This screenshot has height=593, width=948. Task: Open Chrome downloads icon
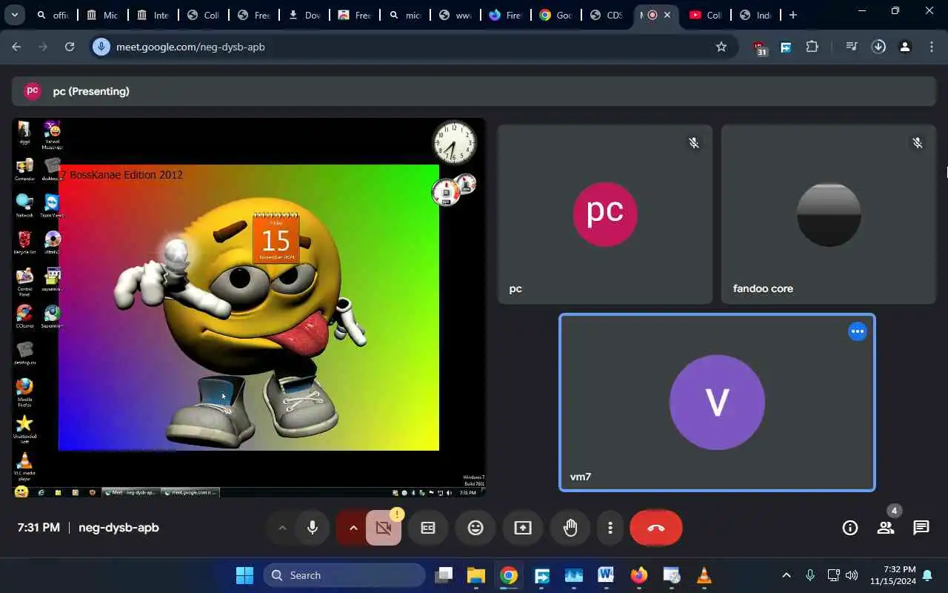click(x=878, y=47)
